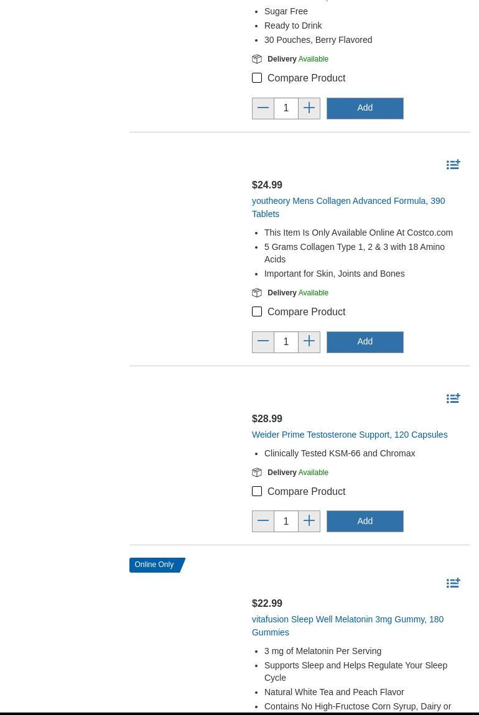Add vitafusion Sleep Well Melatonin to list icon
Screen dimensions: 479x715
click(x=453, y=583)
